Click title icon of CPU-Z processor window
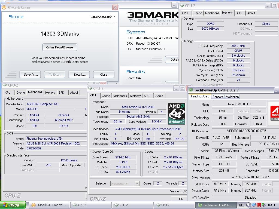279x209 pixels. (x=90, y=88)
